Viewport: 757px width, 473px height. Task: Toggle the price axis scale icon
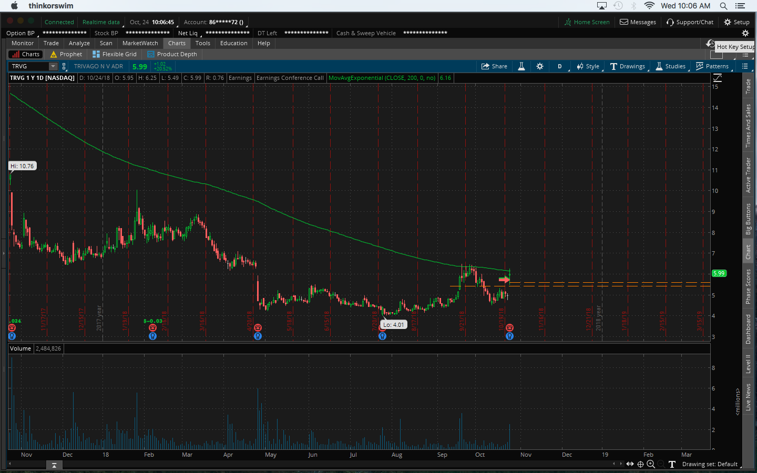tap(718, 78)
